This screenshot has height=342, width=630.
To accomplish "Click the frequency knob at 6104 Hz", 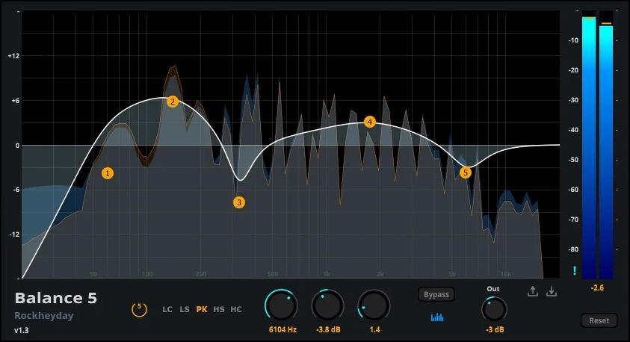I will 281,306.
